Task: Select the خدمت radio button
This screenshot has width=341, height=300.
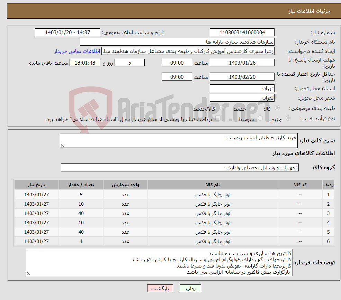Action: pos(252,108)
